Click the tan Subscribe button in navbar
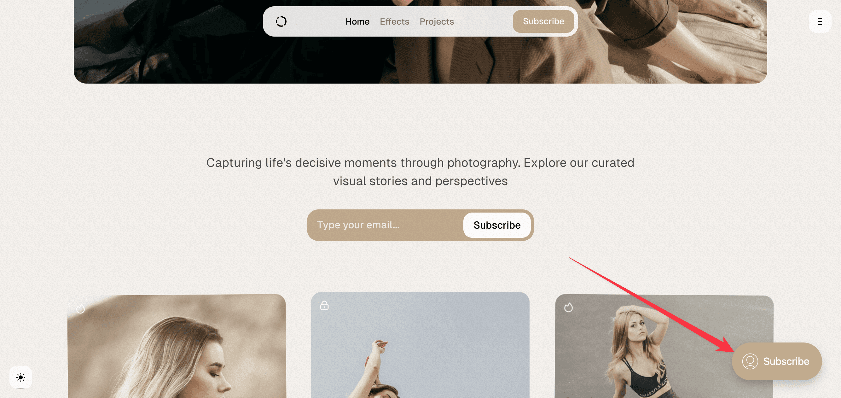Screen dimensions: 841x398 543,21
